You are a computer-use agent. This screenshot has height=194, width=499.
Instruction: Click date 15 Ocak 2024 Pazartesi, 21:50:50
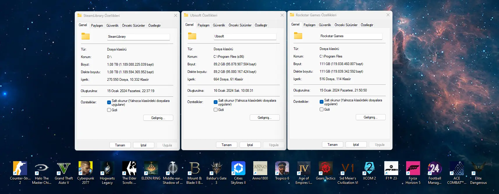343,90
